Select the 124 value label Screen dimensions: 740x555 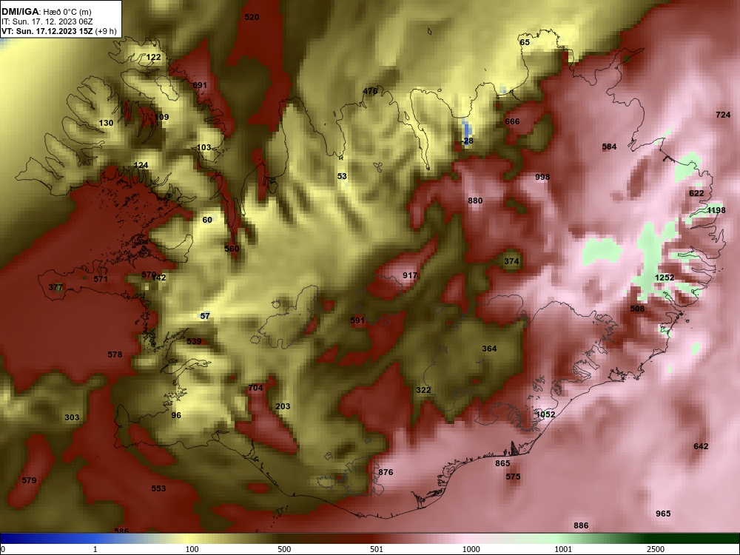(141, 165)
